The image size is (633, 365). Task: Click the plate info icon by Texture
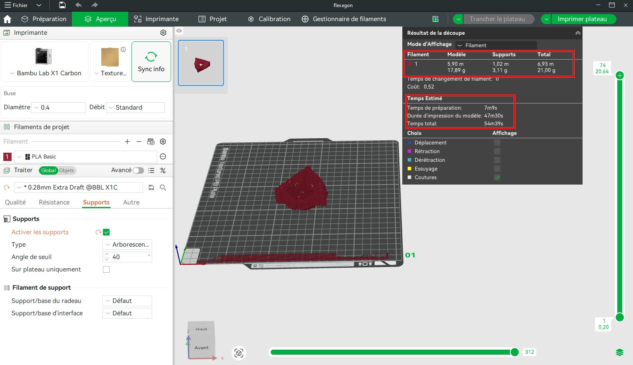pos(123,49)
